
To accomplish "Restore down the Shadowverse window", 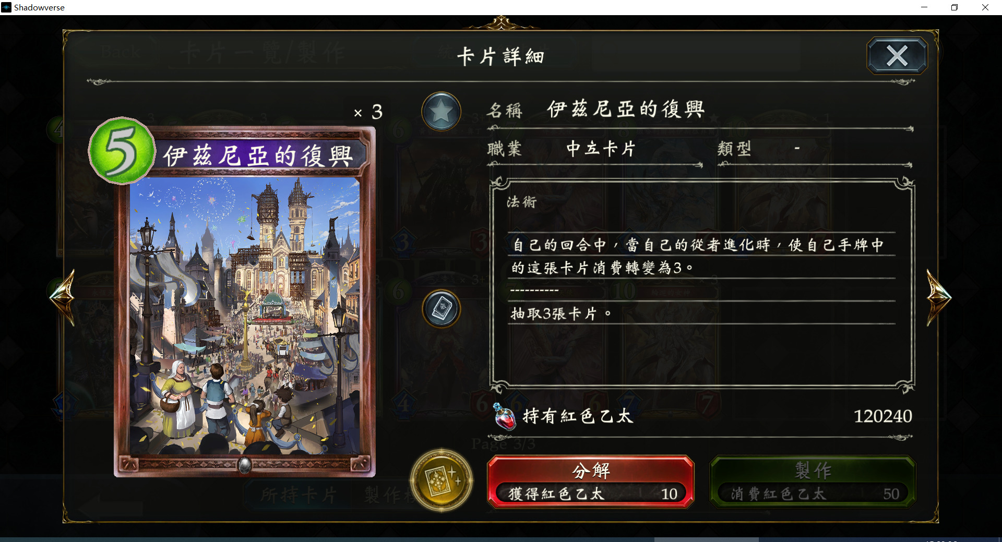I will click(x=955, y=7).
